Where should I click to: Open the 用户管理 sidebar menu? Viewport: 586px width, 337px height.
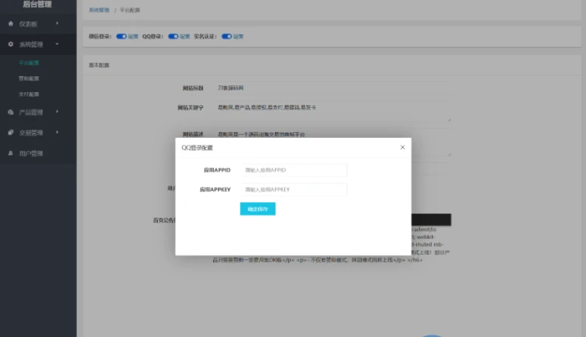click(x=38, y=153)
